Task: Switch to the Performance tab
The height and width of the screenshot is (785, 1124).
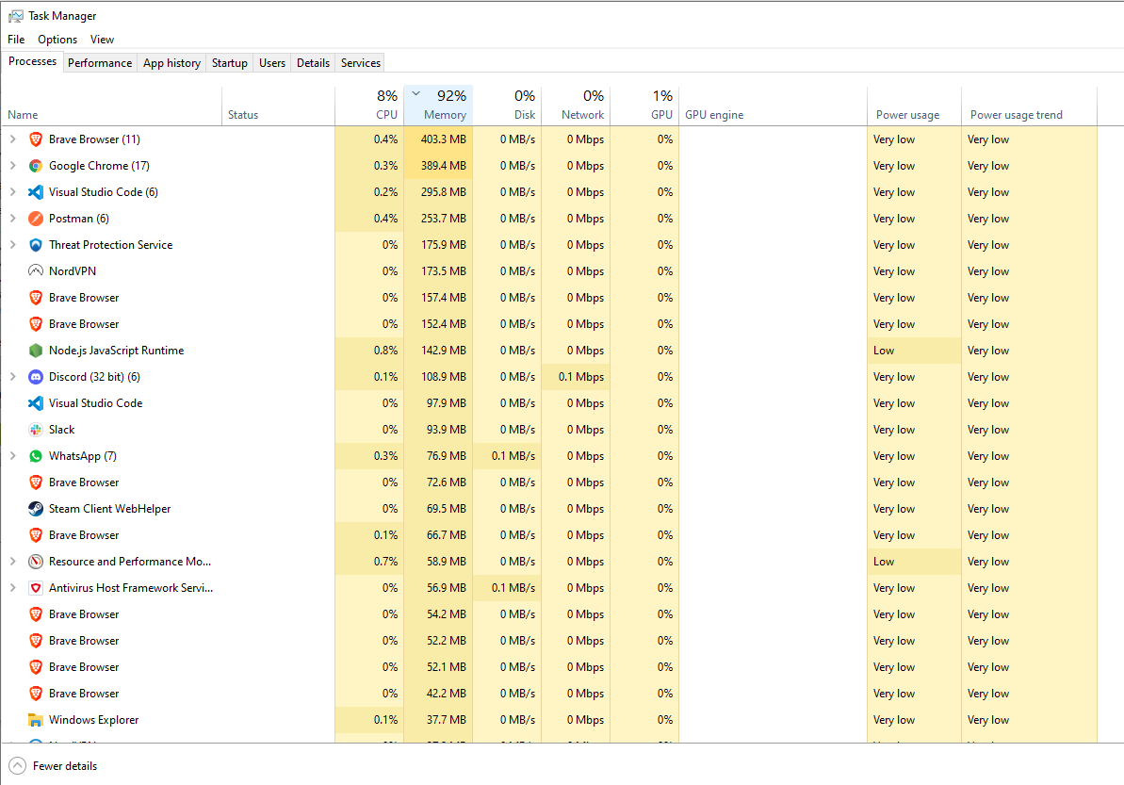Action: click(x=100, y=63)
